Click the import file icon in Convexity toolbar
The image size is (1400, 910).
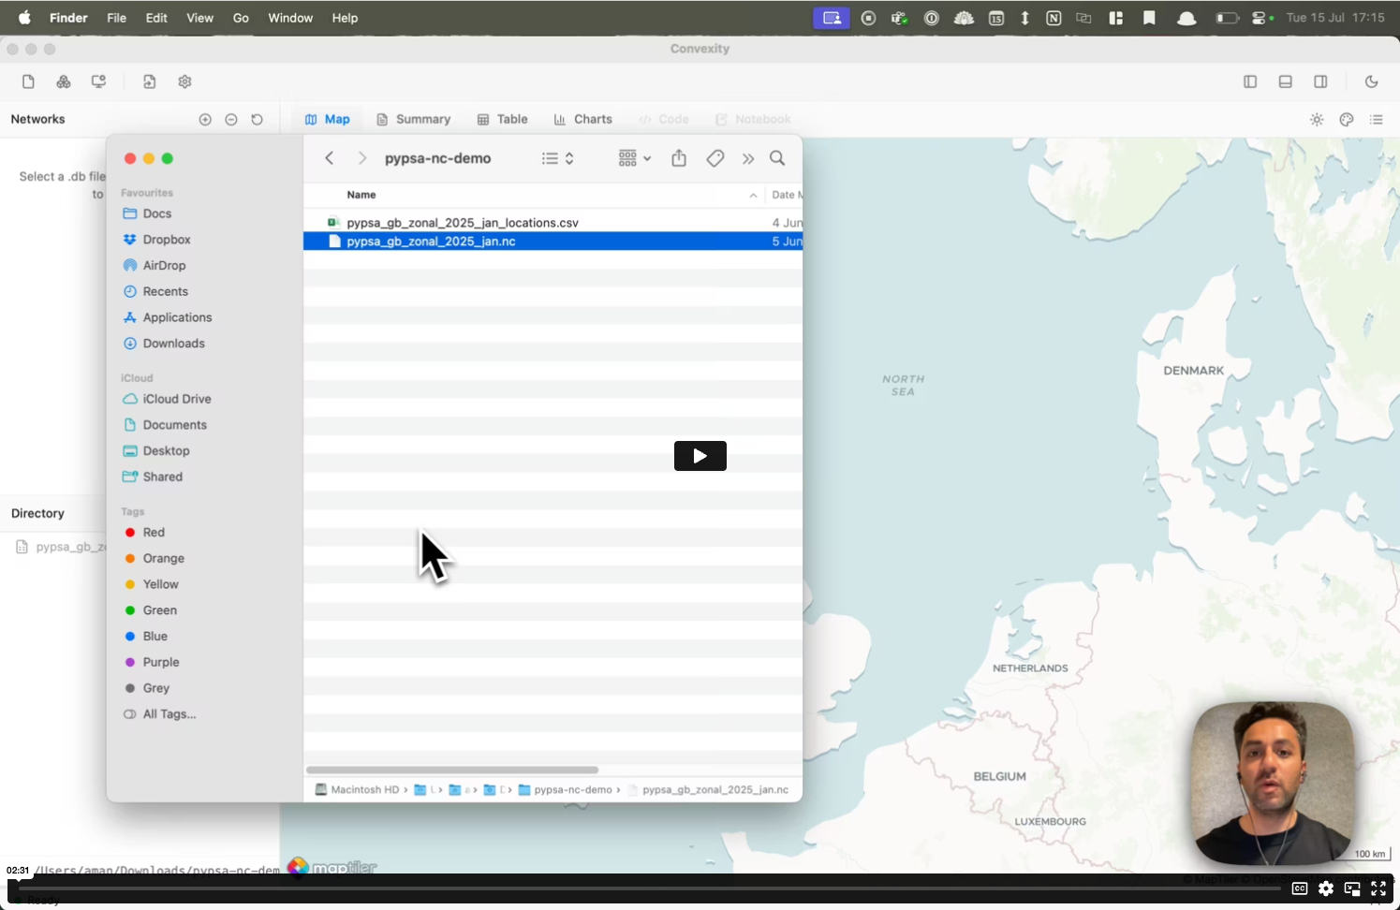(x=150, y=81)
